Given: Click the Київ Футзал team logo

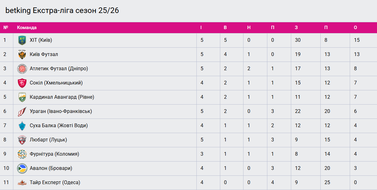Looking at the screenshot, I should pos(22,54).
